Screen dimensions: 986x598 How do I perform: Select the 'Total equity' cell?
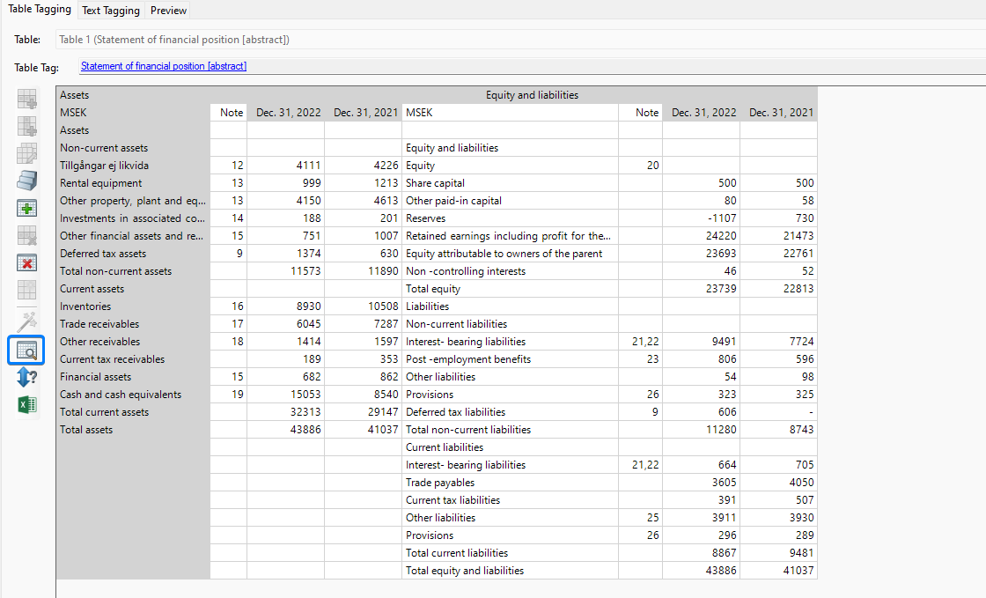point(510,289)
